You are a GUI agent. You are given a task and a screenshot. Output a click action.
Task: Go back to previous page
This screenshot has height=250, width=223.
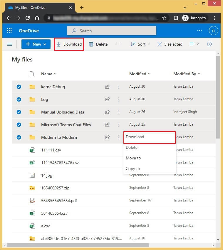9,18
